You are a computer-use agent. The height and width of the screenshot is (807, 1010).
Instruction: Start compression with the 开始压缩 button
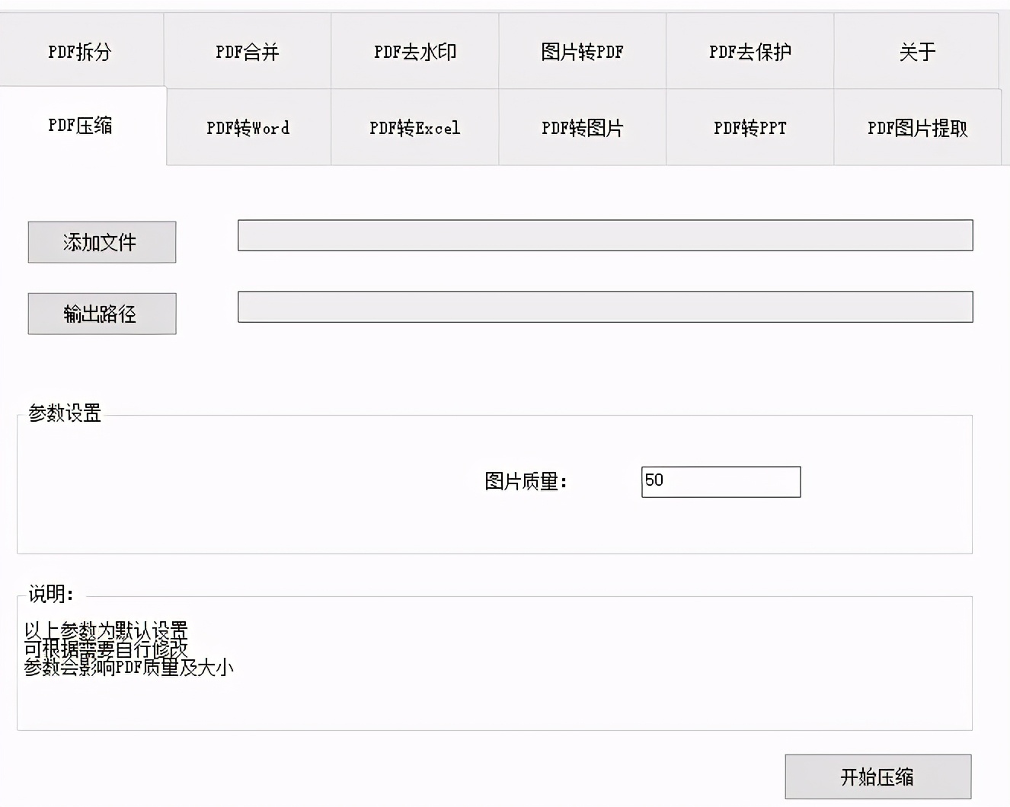877,777
